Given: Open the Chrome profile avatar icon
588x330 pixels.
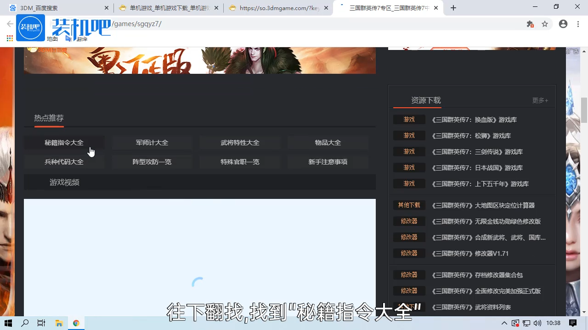Looking at the screenshot, I should click(563, 24).
